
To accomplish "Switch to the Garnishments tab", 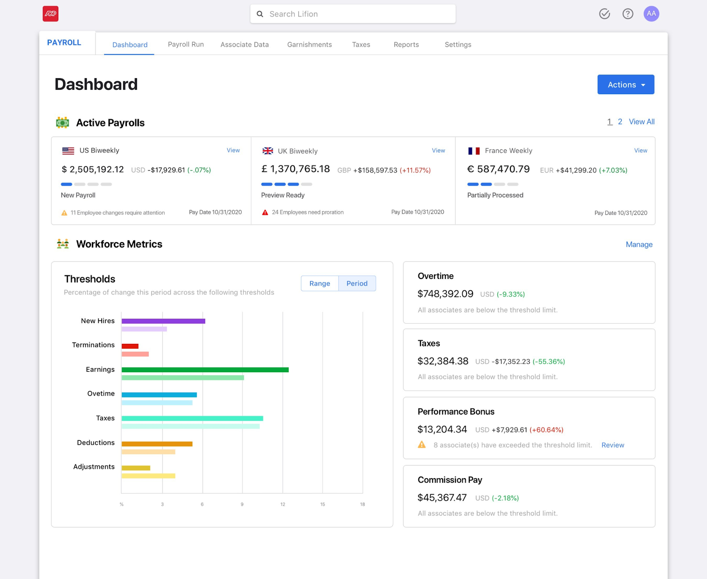I will tap(309, 44).
